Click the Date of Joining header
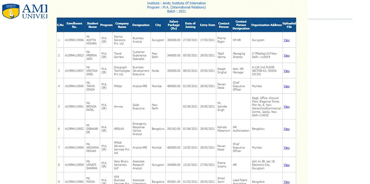Image resolution: width=370 pixels, height=184 pixels. point(190,25)
